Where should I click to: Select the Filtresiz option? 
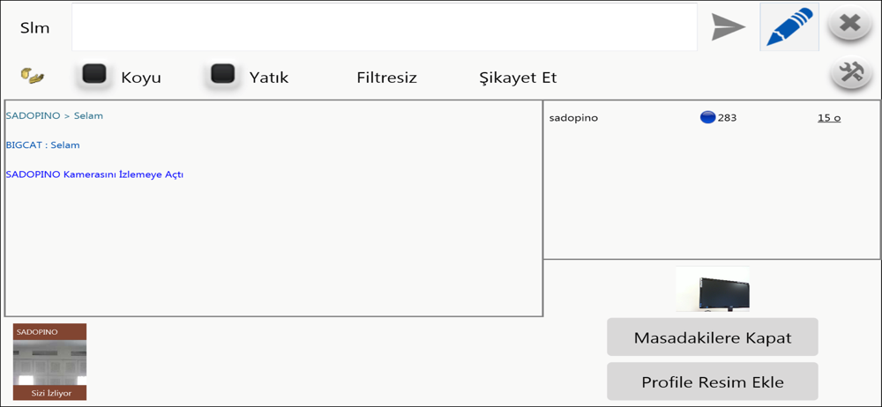tap(387, 78)
